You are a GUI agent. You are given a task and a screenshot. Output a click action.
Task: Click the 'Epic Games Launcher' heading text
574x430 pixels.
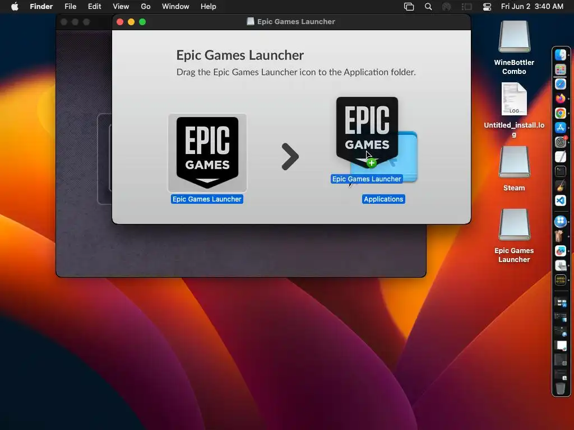240,55
